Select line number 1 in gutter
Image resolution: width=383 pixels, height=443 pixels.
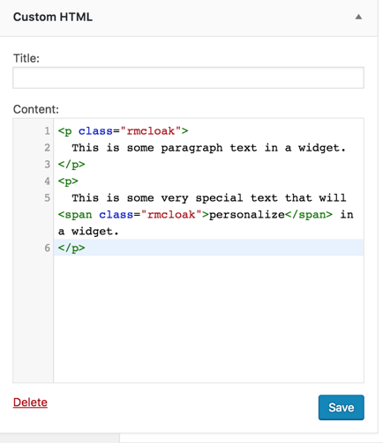[47, 131]
